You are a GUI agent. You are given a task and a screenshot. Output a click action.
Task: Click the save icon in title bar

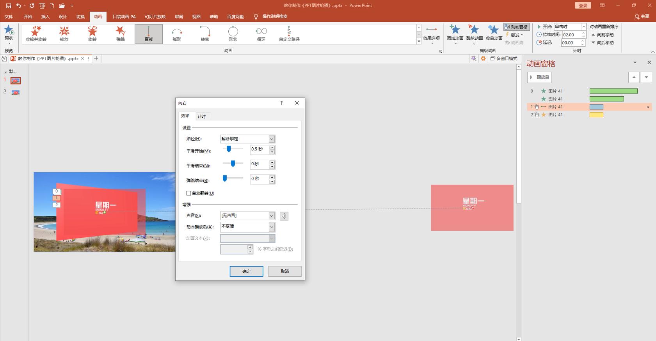tap(9, 5)
